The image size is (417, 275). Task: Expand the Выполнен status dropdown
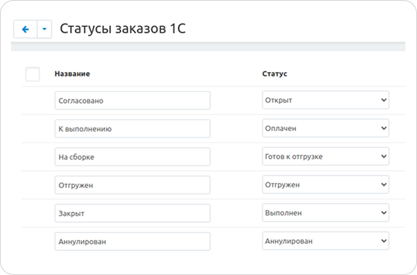click(326, 213)
